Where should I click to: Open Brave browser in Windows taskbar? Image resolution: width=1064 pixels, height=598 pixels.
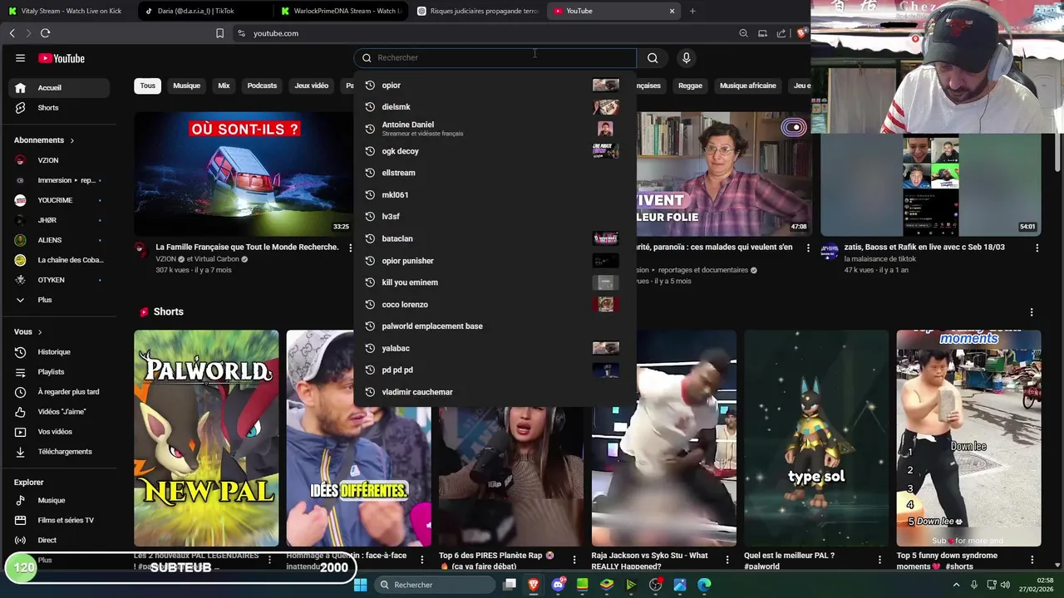click(x=534, y=585)
